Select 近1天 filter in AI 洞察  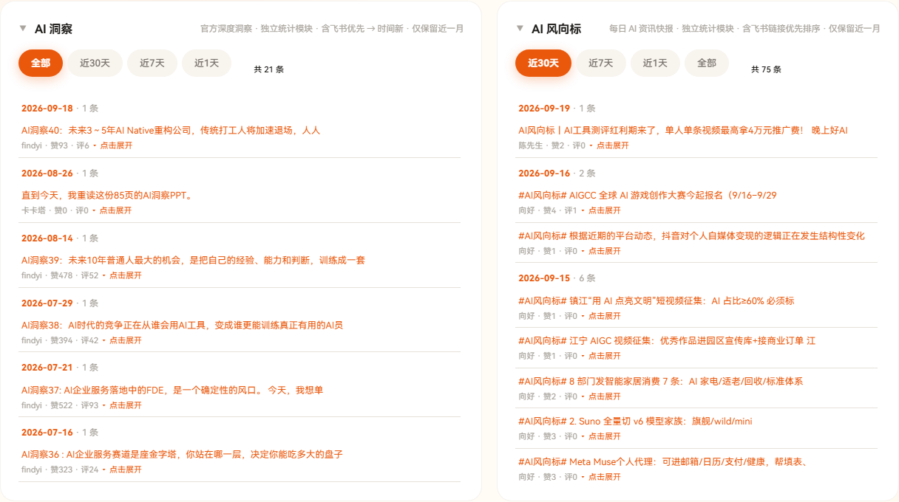207,63
